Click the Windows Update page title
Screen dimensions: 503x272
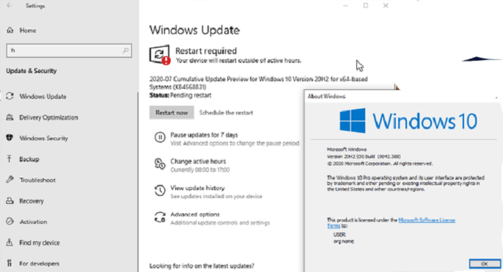[x=194, y=30]
